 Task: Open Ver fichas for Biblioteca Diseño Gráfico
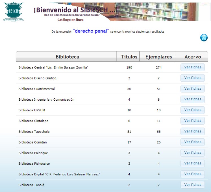pos(192,78)
